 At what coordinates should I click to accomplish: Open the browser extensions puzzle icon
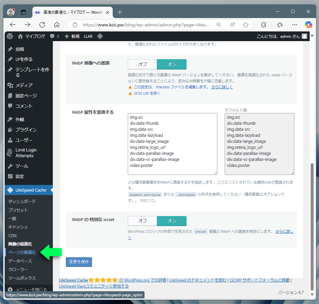(x=263, y=25)
